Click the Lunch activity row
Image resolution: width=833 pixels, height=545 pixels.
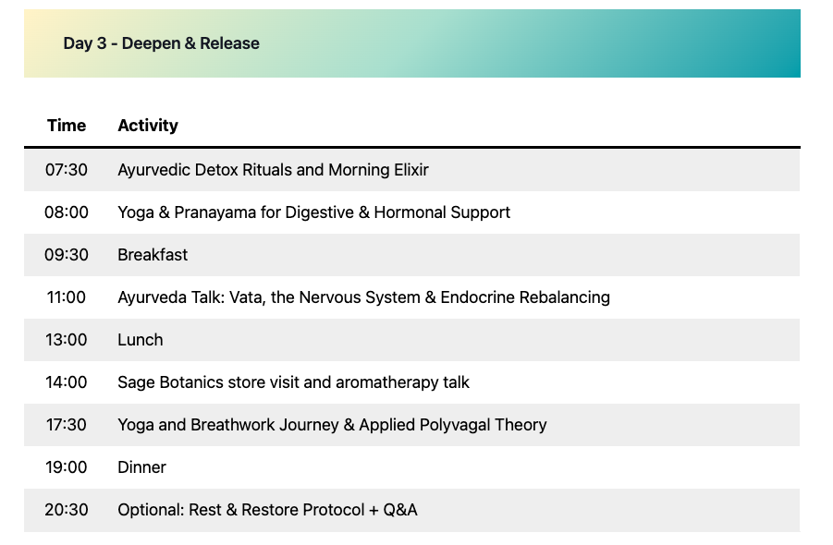pos(141,340)
